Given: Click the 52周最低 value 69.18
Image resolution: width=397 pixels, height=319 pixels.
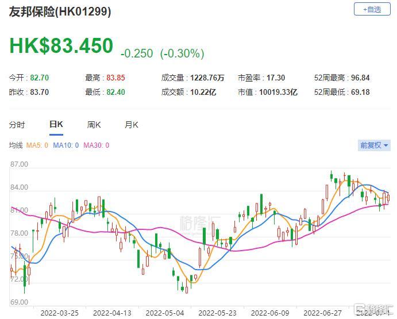Looking at the screenshot, I should (x=360, y=92).
